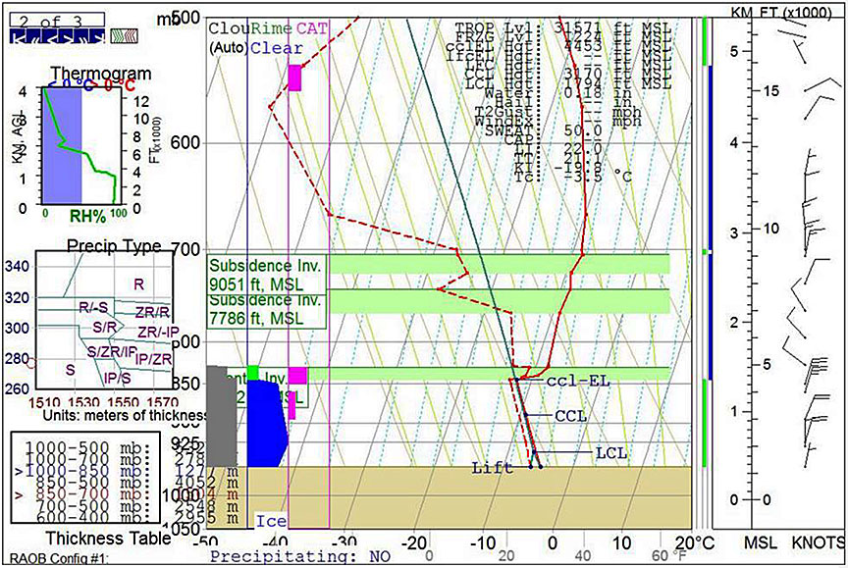Image resolution: width=848 pixels, height=568 pixels.
Task: Click the CCL level label
Action: [x=570, y=415]
